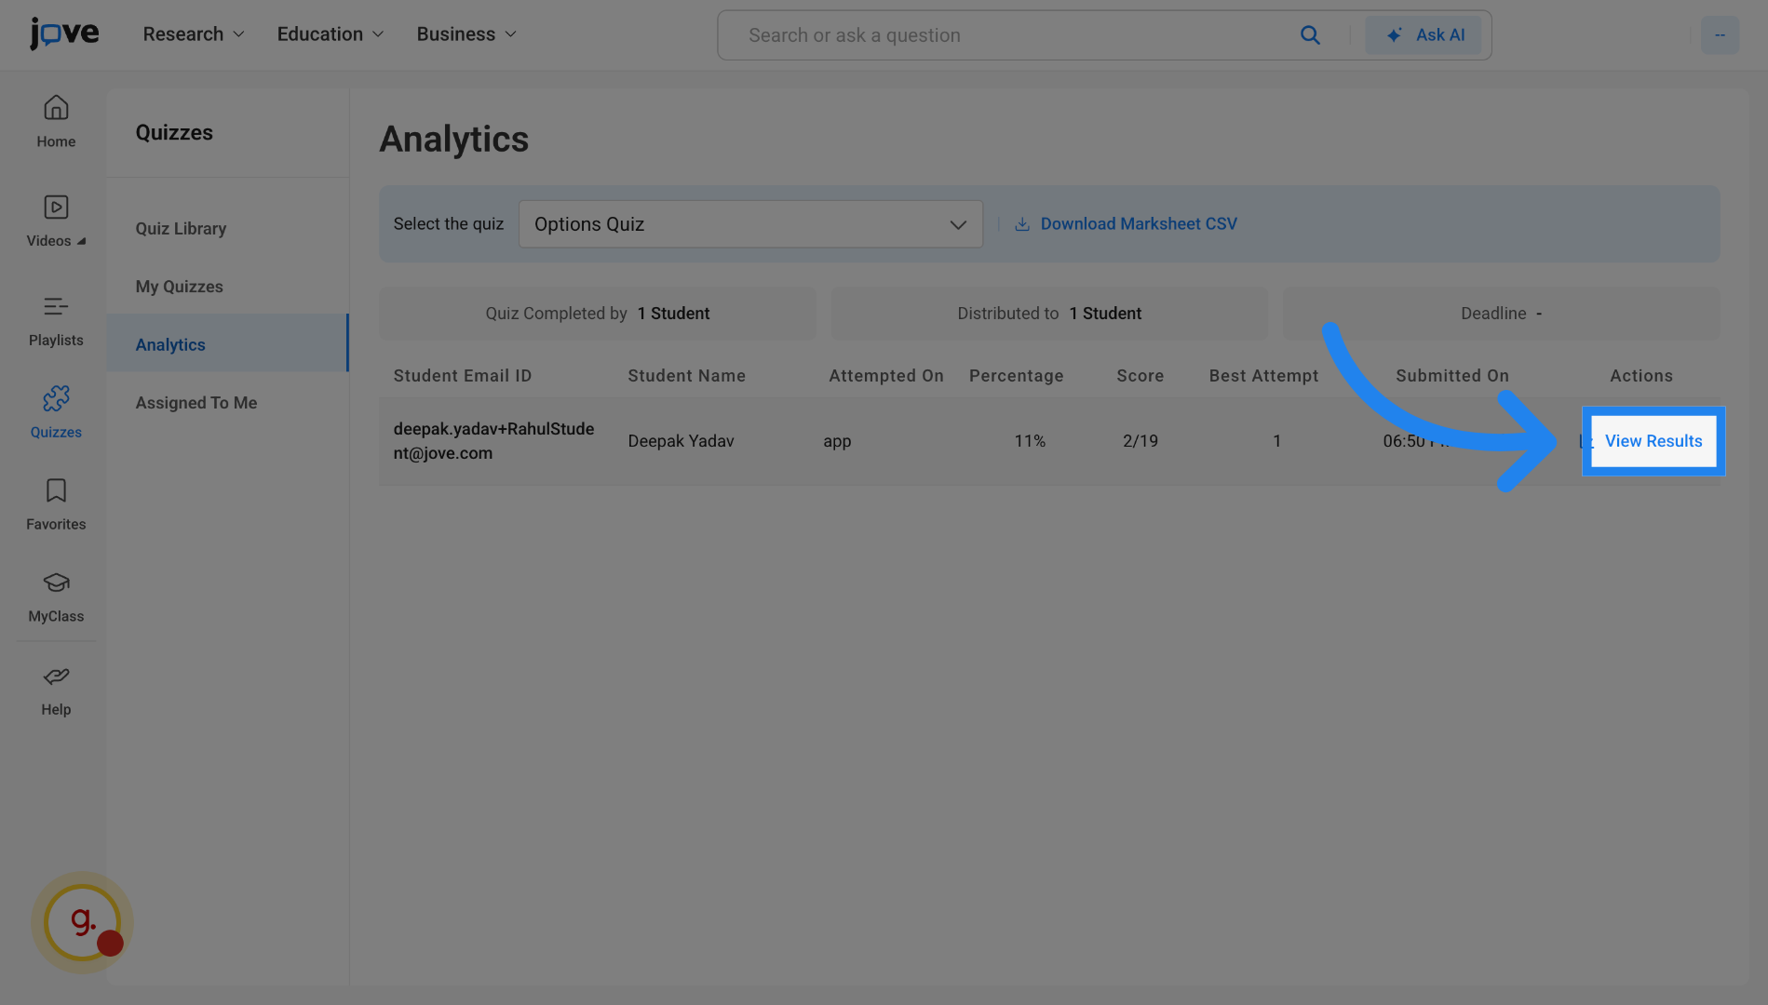
Task: Expand the Education menu
Action: tap(331, 34)
